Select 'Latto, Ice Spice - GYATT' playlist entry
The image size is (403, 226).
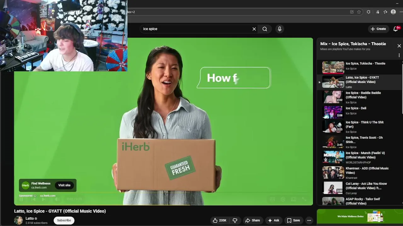click(359, 82)
